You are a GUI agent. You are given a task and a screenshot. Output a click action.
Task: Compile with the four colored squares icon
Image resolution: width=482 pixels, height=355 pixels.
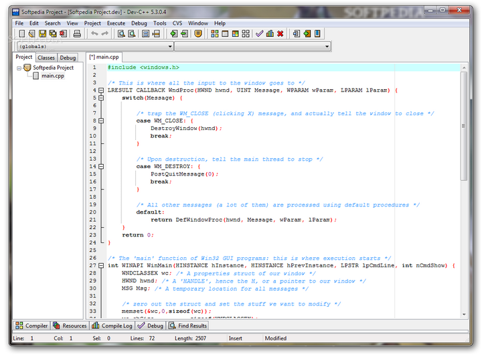215,33
